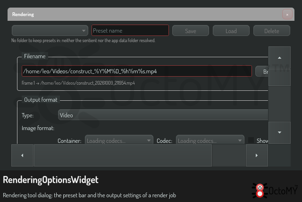The height and width of the screenshot is (202, 302).
Task: Click the 'No folder to keep presets' message
Action: (83, 41)
